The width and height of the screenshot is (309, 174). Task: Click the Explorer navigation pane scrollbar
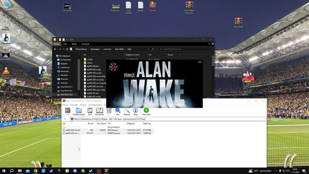(x=79, y=75)
